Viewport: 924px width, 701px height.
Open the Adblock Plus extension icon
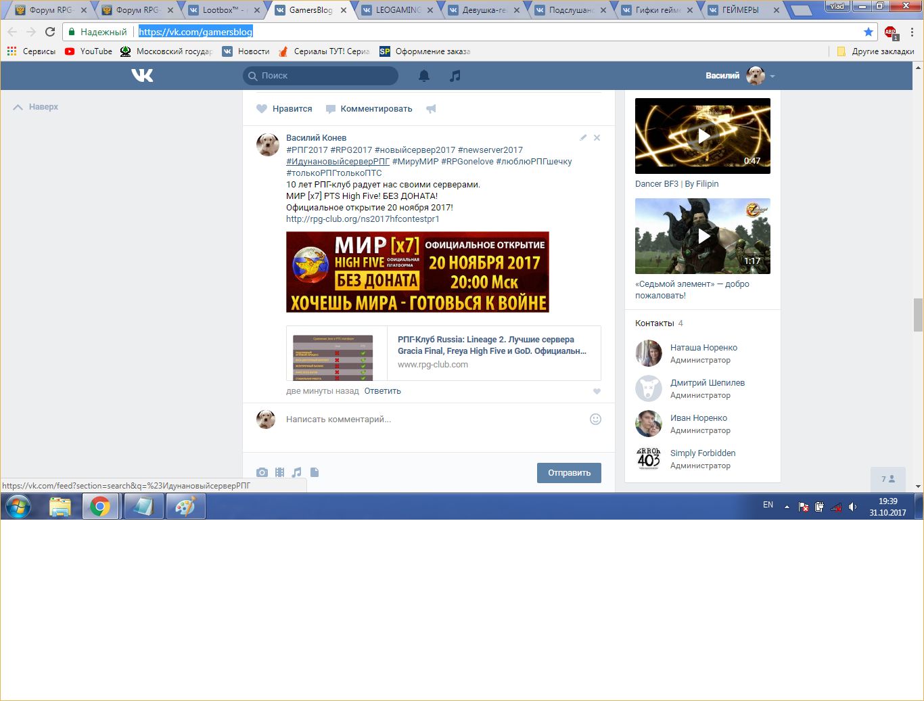pos(891,32)
